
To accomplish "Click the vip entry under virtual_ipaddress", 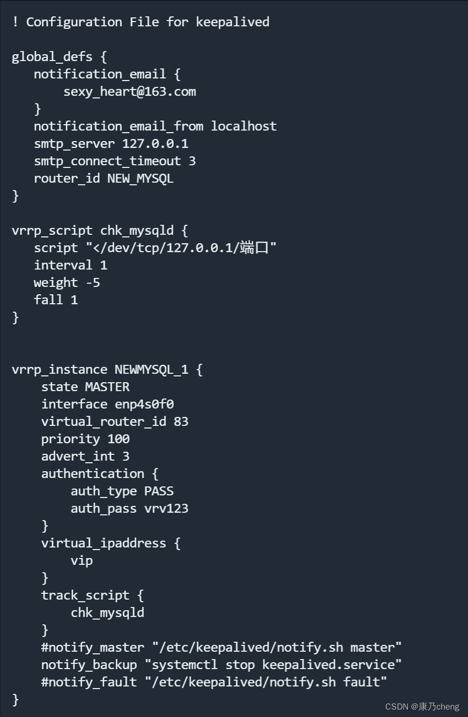I will [x=82, y=561].
